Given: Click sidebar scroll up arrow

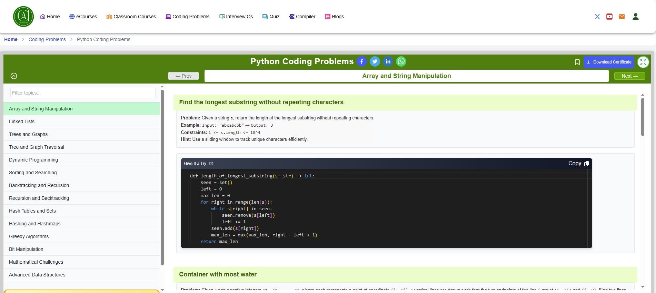Looking at the screenshot, I should (x=162, y=87).
